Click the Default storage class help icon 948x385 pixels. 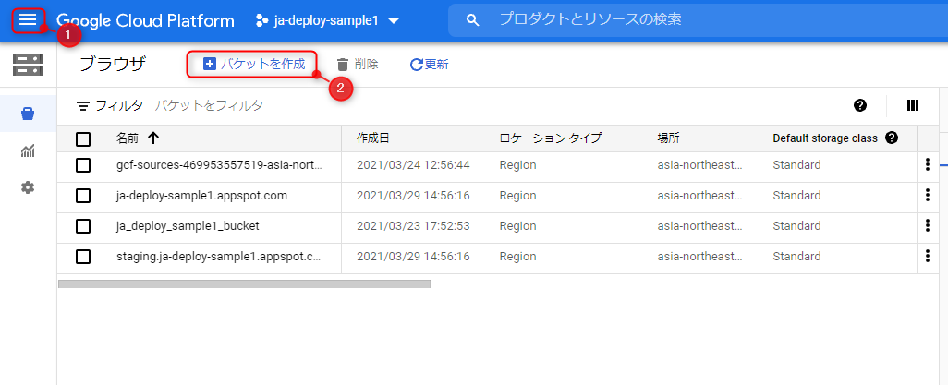(892, 138)
